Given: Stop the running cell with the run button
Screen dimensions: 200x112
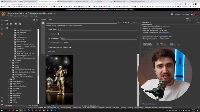Looking at the screenshot, I should coord(43,23).
